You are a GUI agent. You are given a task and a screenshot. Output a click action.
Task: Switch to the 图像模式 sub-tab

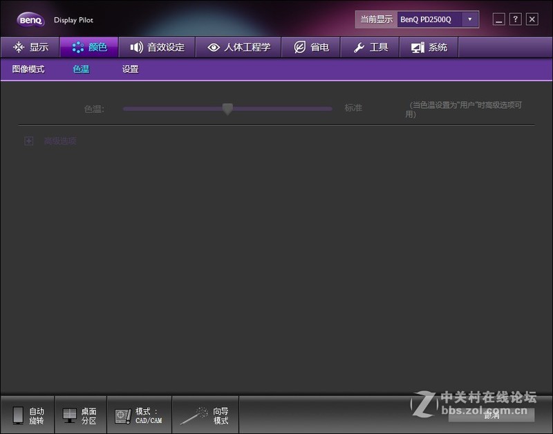[28, 69]
